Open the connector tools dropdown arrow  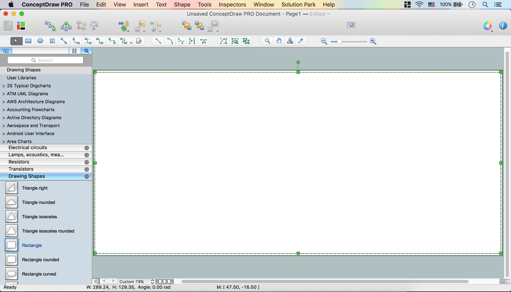pos(131,43)
